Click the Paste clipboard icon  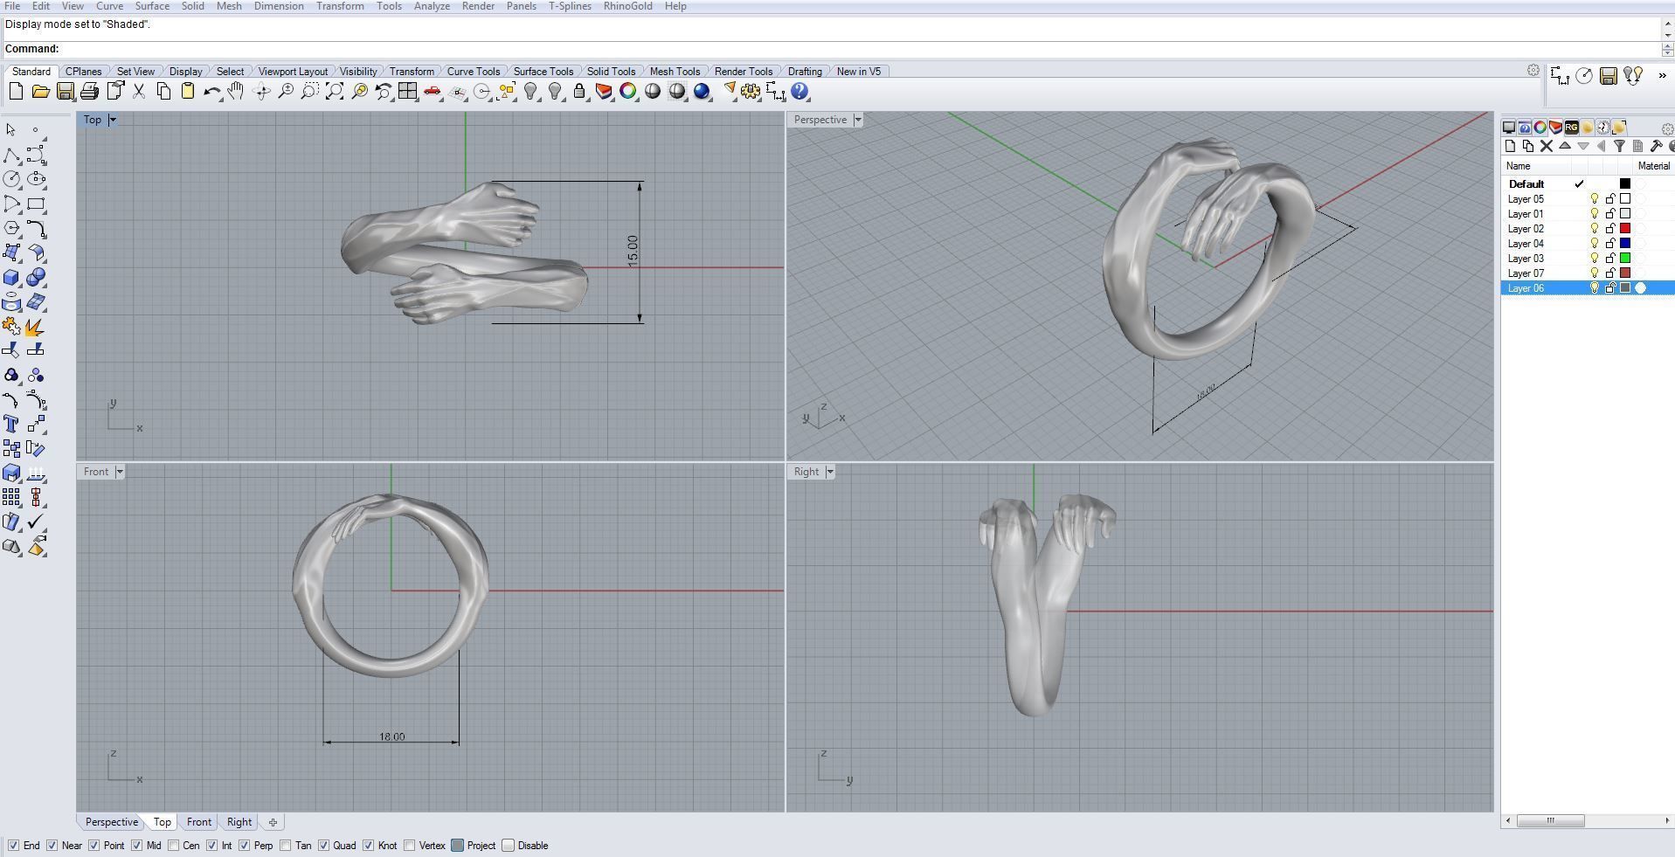pyautogui.click(x=187, y=92)
